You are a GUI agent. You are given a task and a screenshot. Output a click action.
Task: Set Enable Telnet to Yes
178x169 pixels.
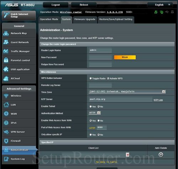(90, 107)
